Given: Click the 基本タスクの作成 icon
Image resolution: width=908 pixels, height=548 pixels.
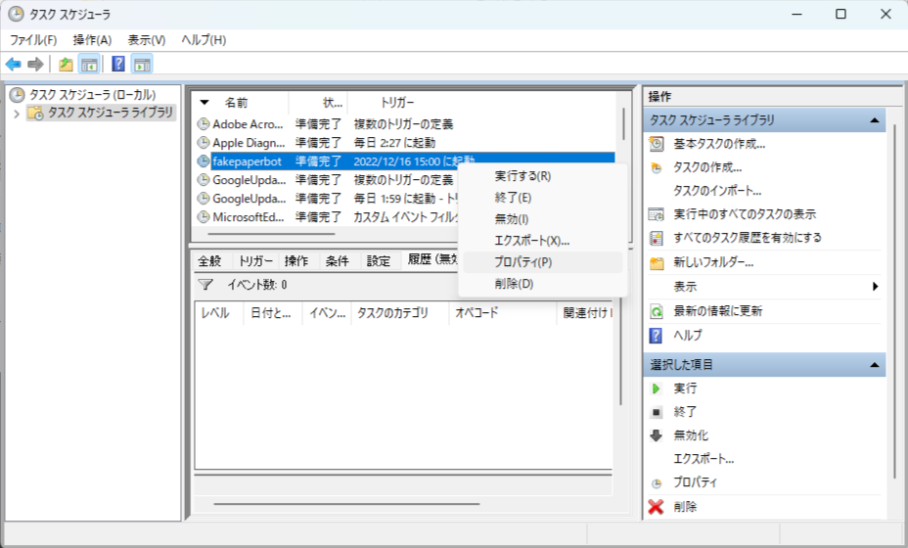Looking at the screenshot, I should pyautogui.click(x=657, y=144).
